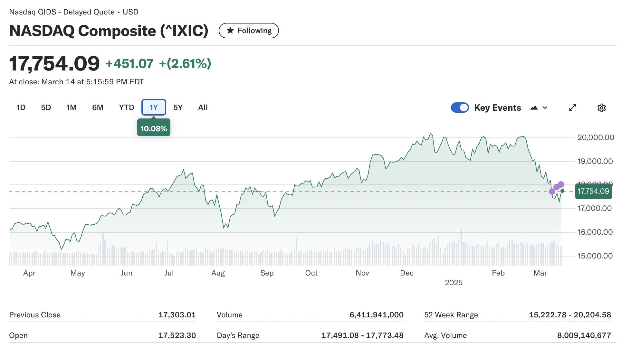Image resolution: width=621 pixels, height=347 pixels.
Task: Click the 15,222.78 - 20,204.58 value
Action: point(570,315)
